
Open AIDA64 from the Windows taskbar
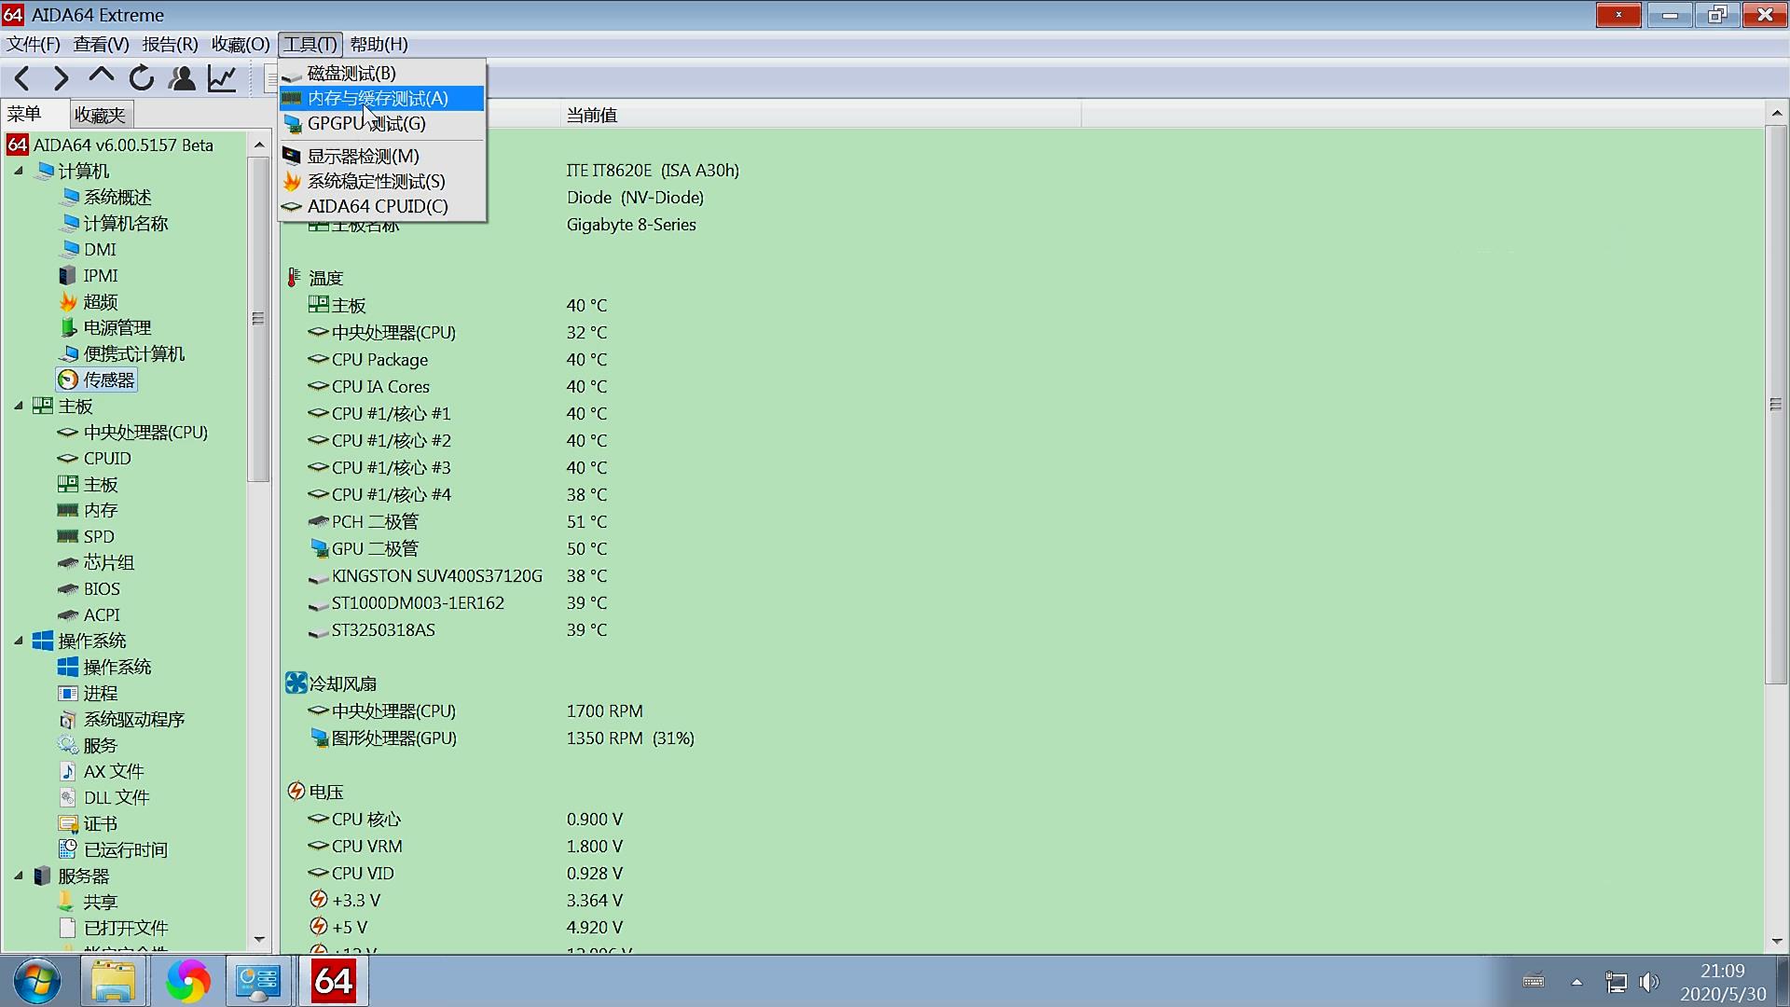(333, 981)
